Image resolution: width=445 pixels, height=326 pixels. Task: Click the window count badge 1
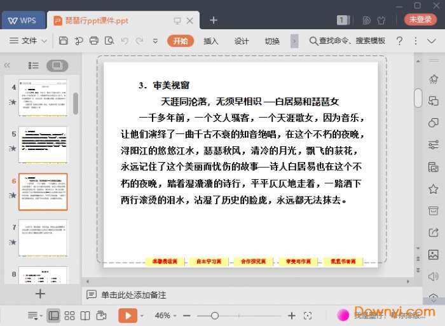pyautogui.click(x=343, y=20)
